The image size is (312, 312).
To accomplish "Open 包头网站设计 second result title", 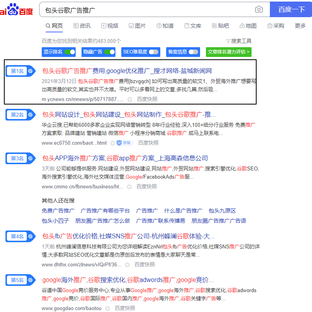I will click(x=129, y=115).
